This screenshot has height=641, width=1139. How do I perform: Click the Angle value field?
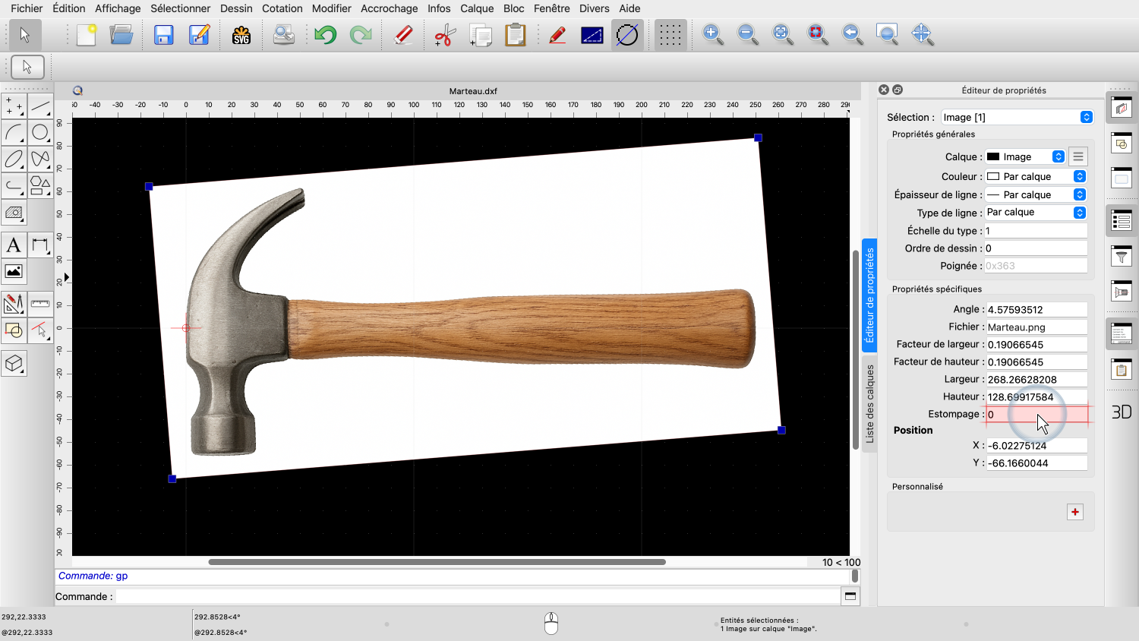pos(1036,310)
